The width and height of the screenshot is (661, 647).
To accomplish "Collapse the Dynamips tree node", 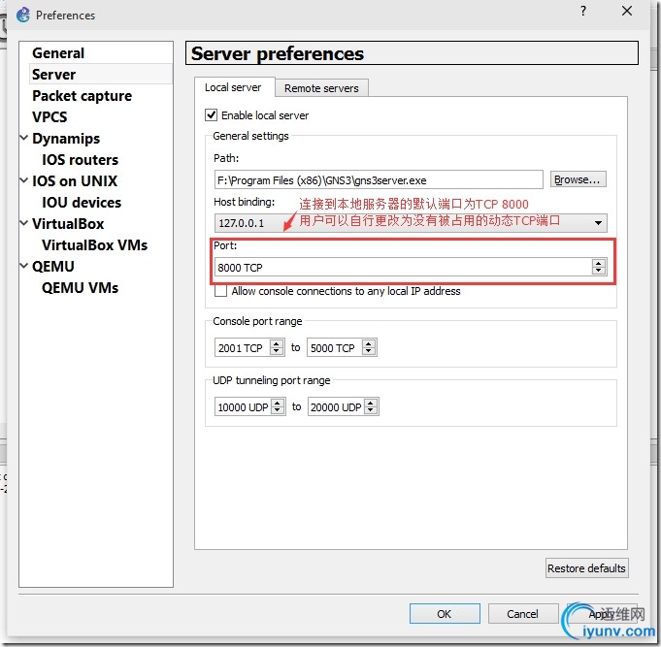I will (x=24, y=138).
